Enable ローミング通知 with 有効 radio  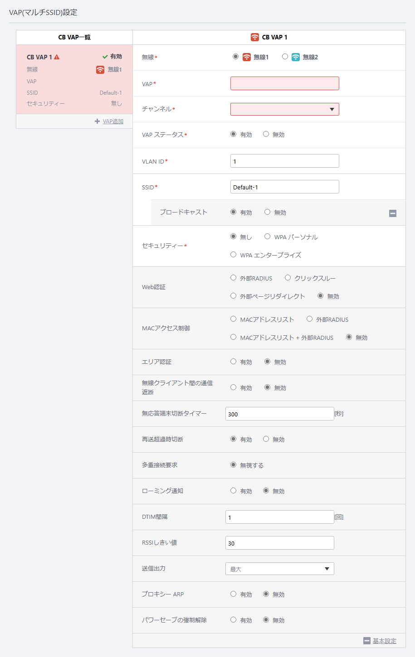(x=233, y=491)
